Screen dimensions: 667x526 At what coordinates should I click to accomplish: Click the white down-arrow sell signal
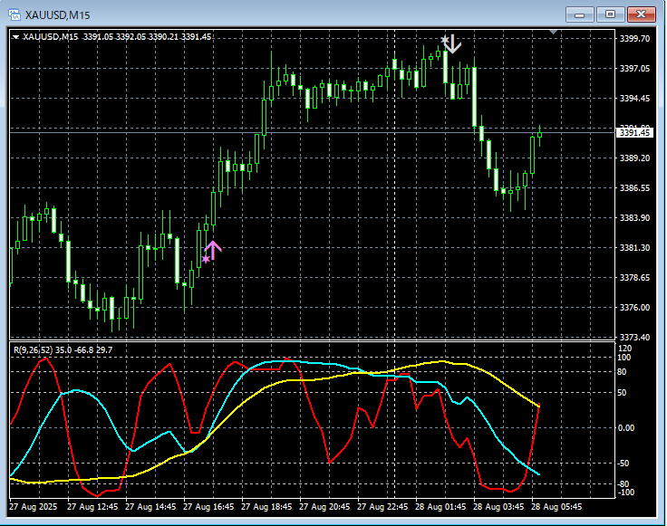[453, 44]
